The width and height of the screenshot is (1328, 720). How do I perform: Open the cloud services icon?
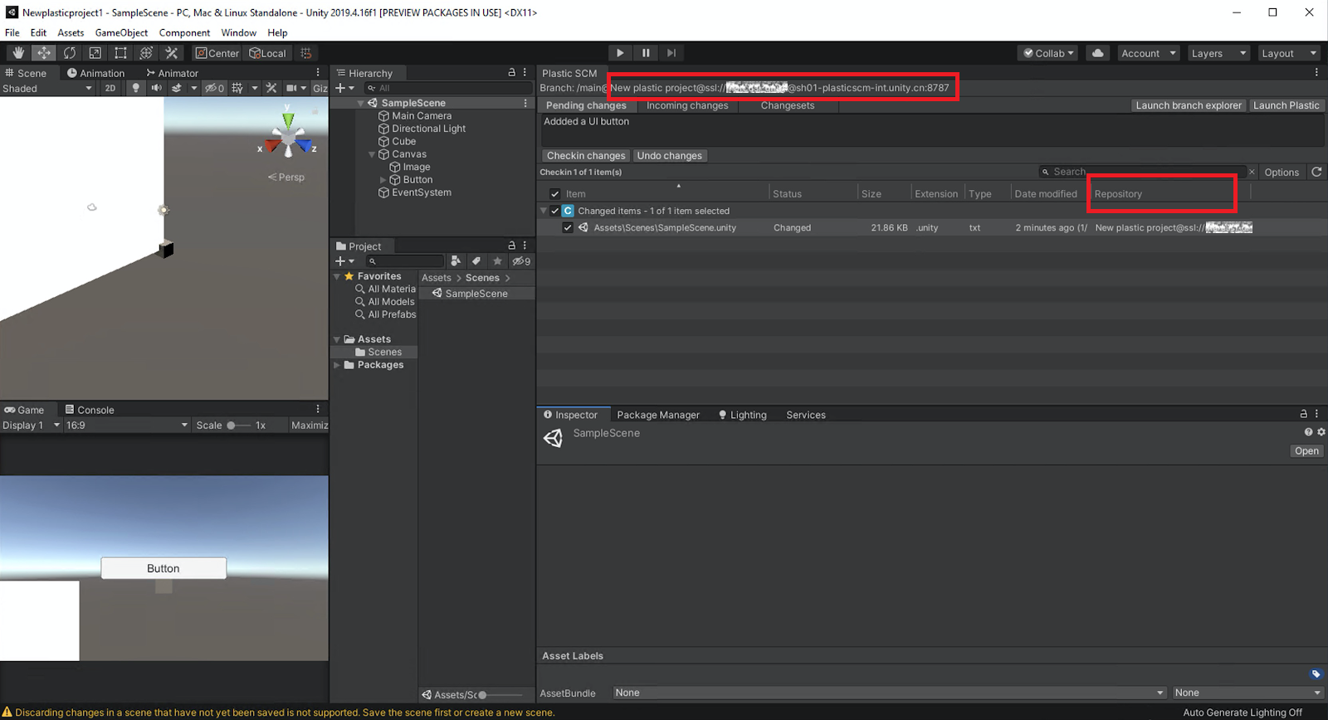pyautogui.click(x=1098, y=53)
